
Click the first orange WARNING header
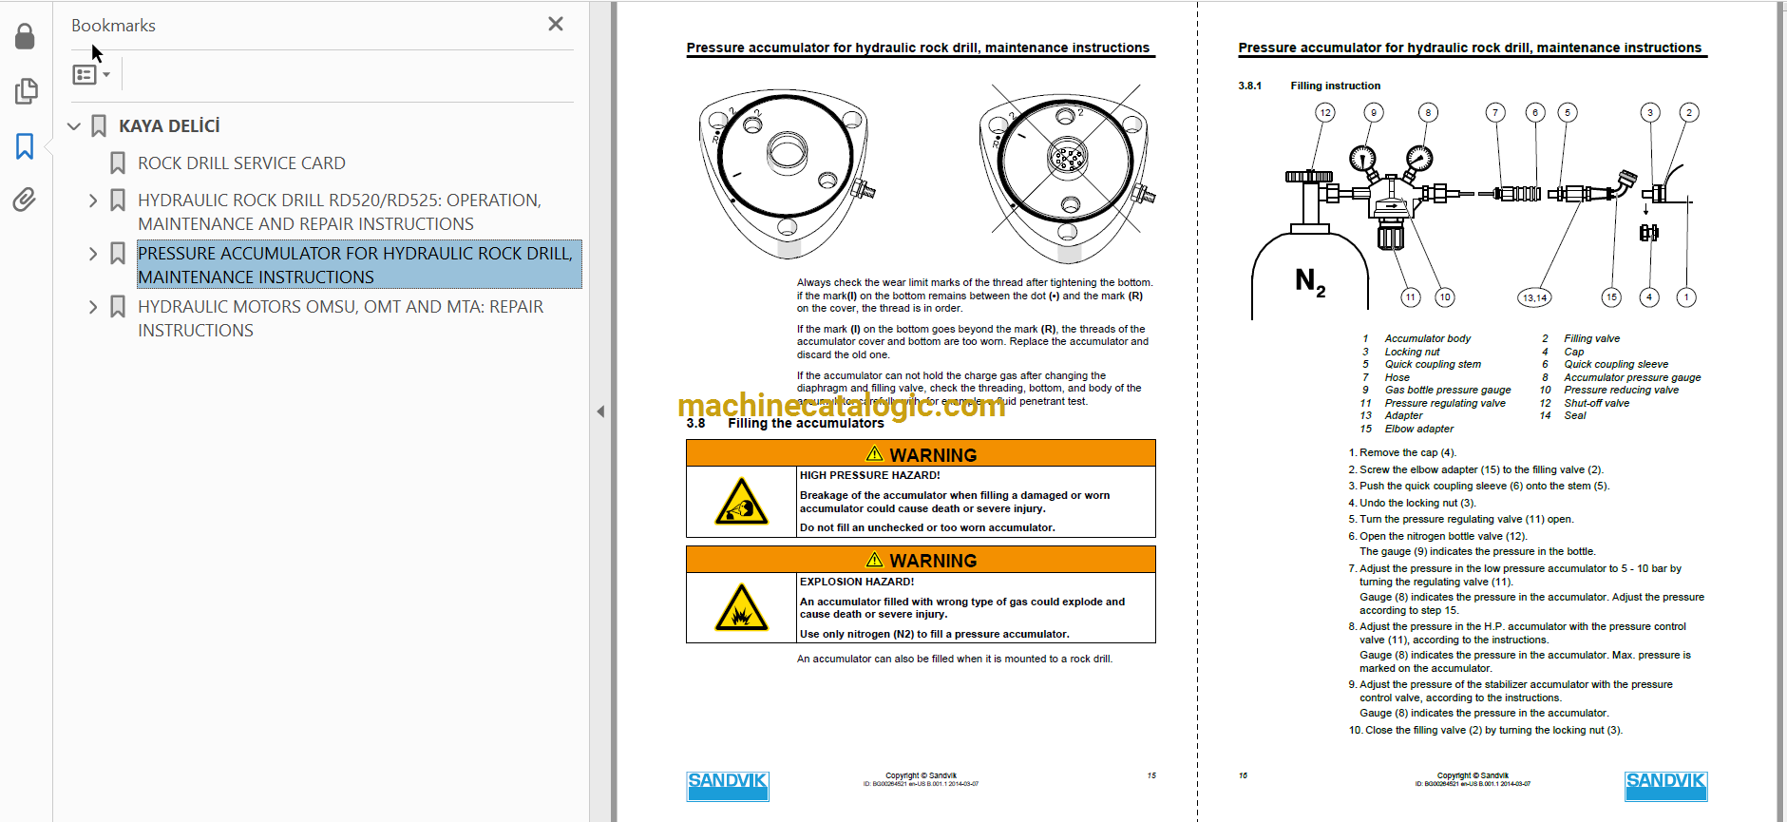point(921,453)
